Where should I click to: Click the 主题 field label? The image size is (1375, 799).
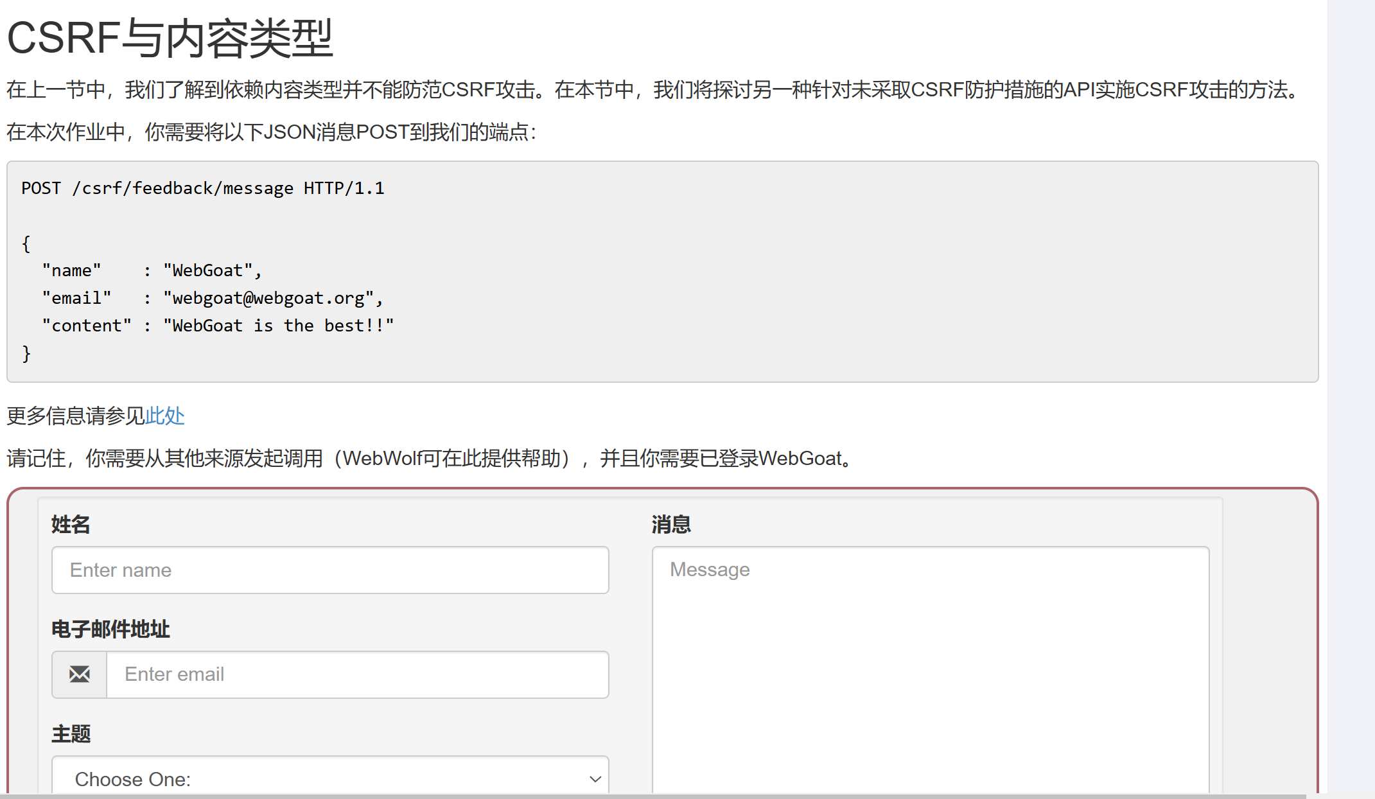point(71,734)
